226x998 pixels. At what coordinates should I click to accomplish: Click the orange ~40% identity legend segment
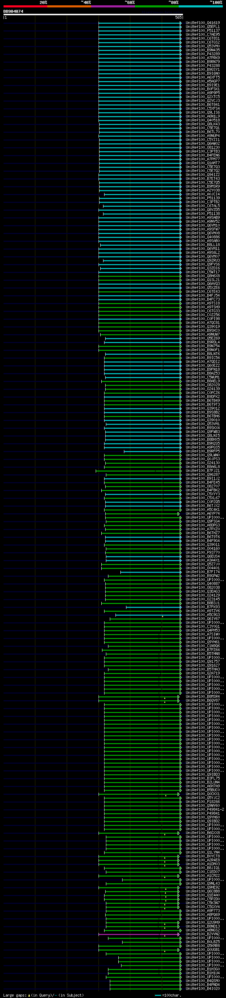pyautogui.click(x=69, y=6)
